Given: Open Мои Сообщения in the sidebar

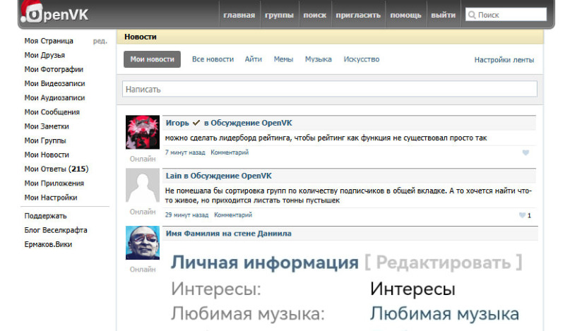Looking at the screenshot, I should coord(52,112).
